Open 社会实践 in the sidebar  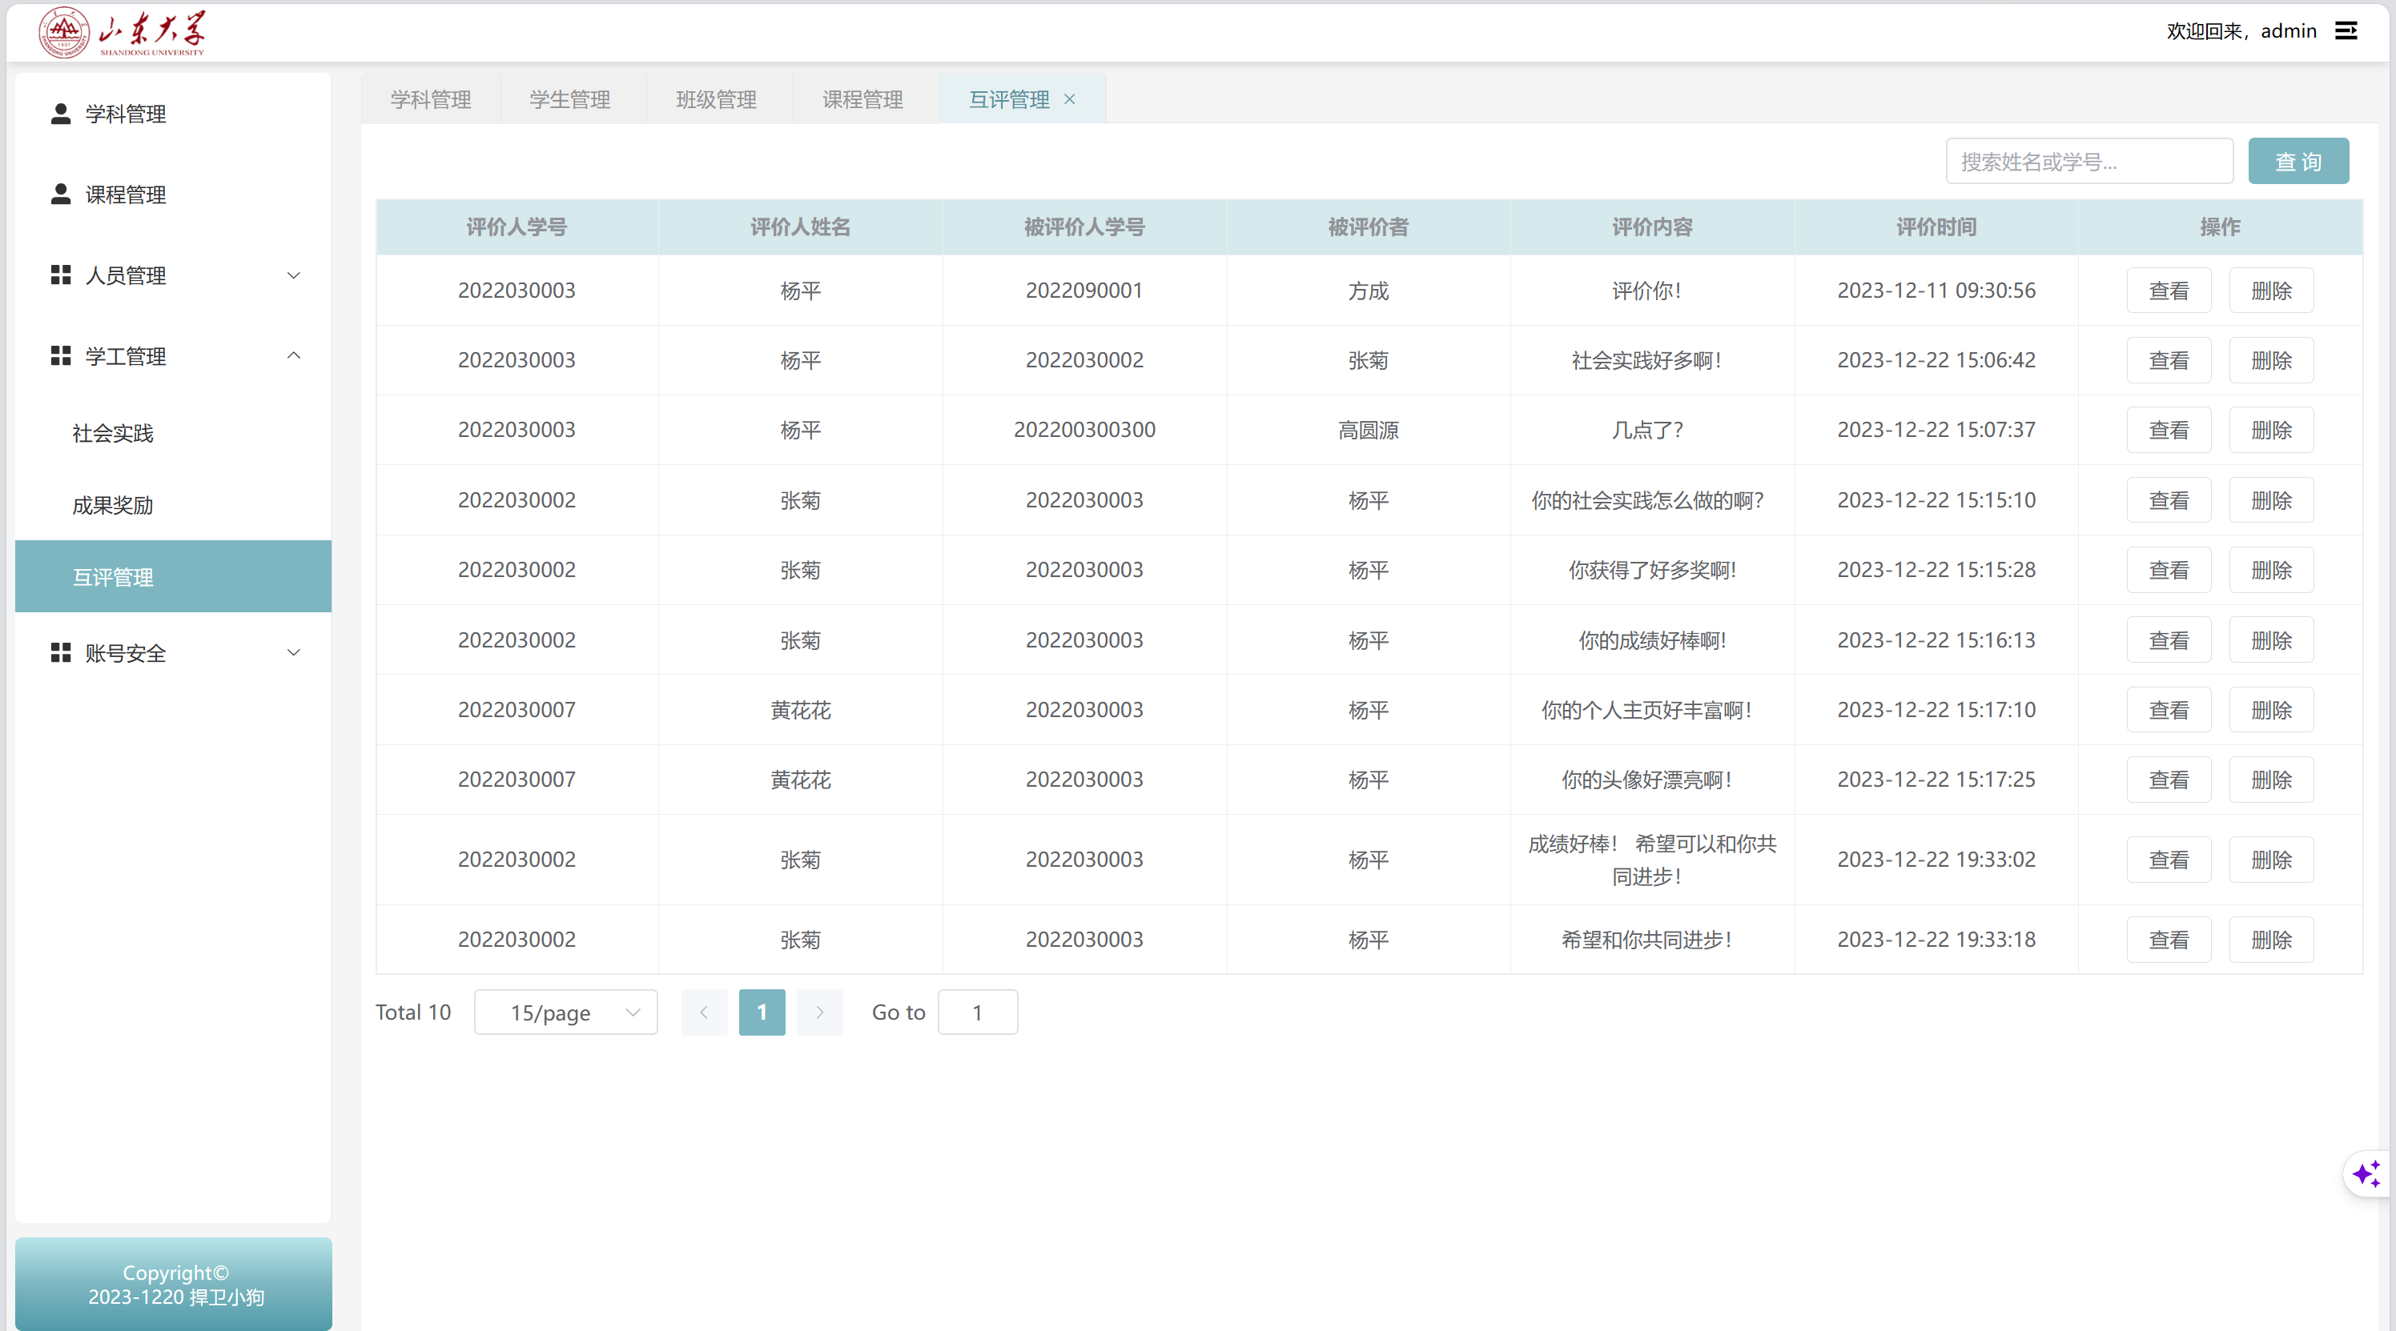point(173,433)
